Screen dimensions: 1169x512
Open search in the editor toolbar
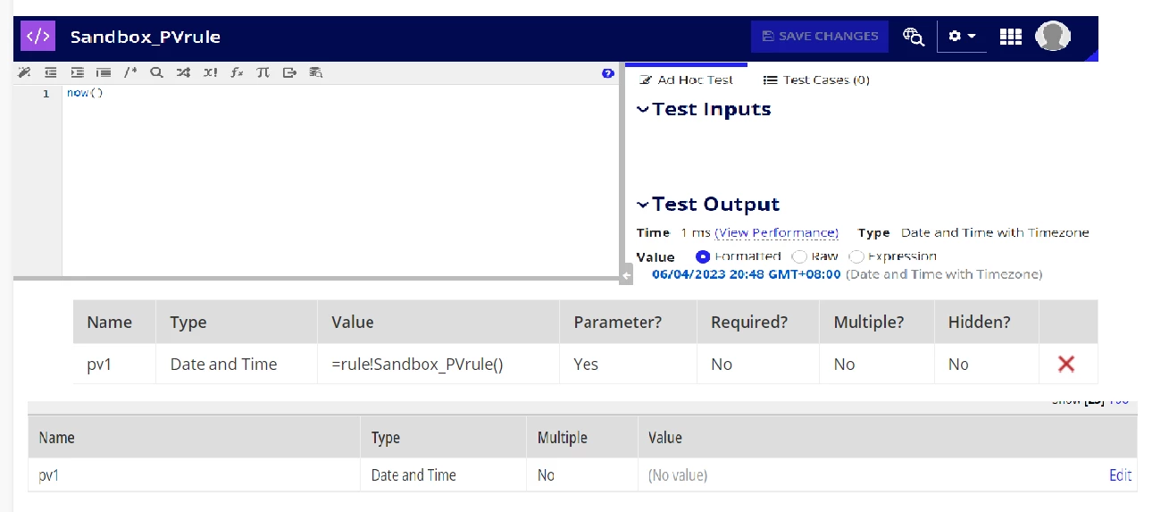pyautogui.click(x=156, y=73)
